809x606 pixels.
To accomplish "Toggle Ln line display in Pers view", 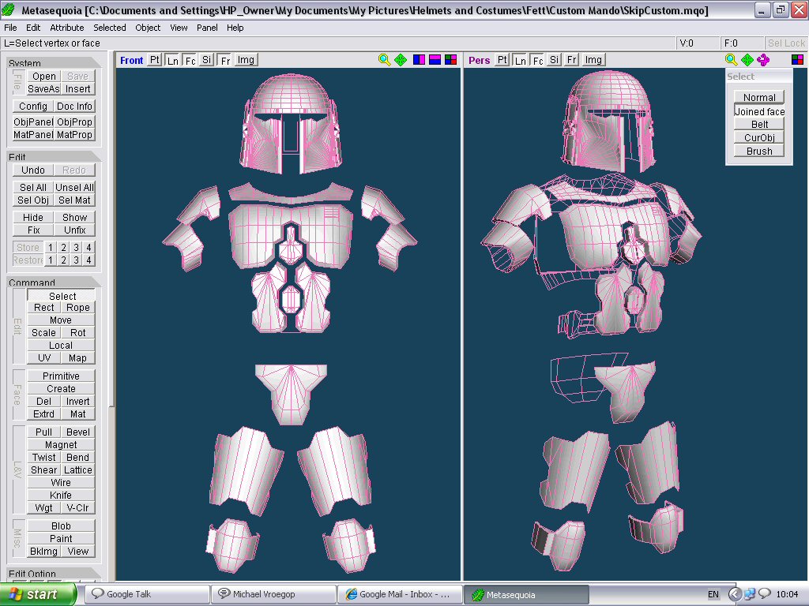I will click(520, 60).
